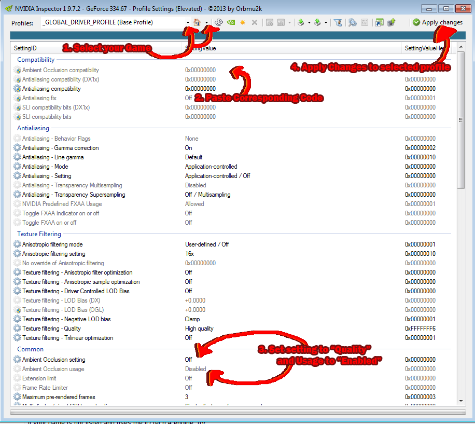This screenshot has height=424, width=475.
Task: Click gear icon of Texture filtering - Quality
Action: 17,328
